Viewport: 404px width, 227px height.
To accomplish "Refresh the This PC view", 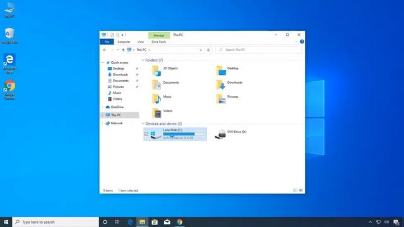I will coord(208,50).
